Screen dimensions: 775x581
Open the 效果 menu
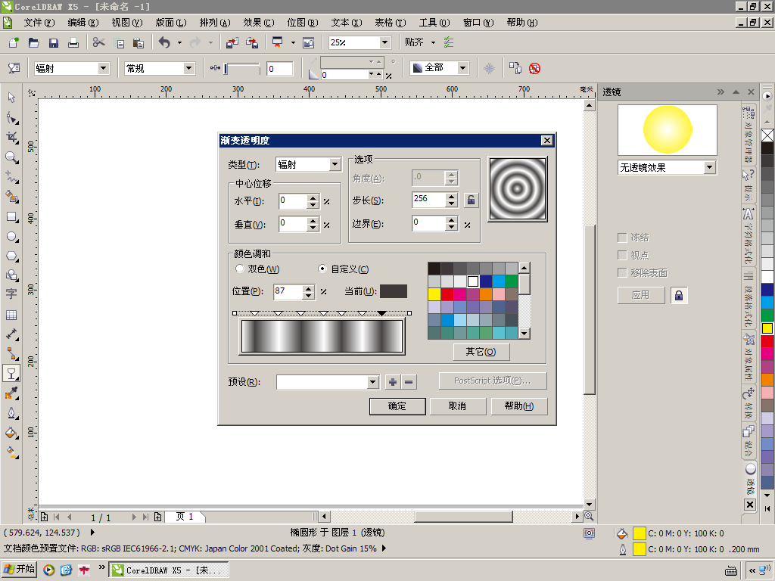pyautogui.click(x=259, y=23)
